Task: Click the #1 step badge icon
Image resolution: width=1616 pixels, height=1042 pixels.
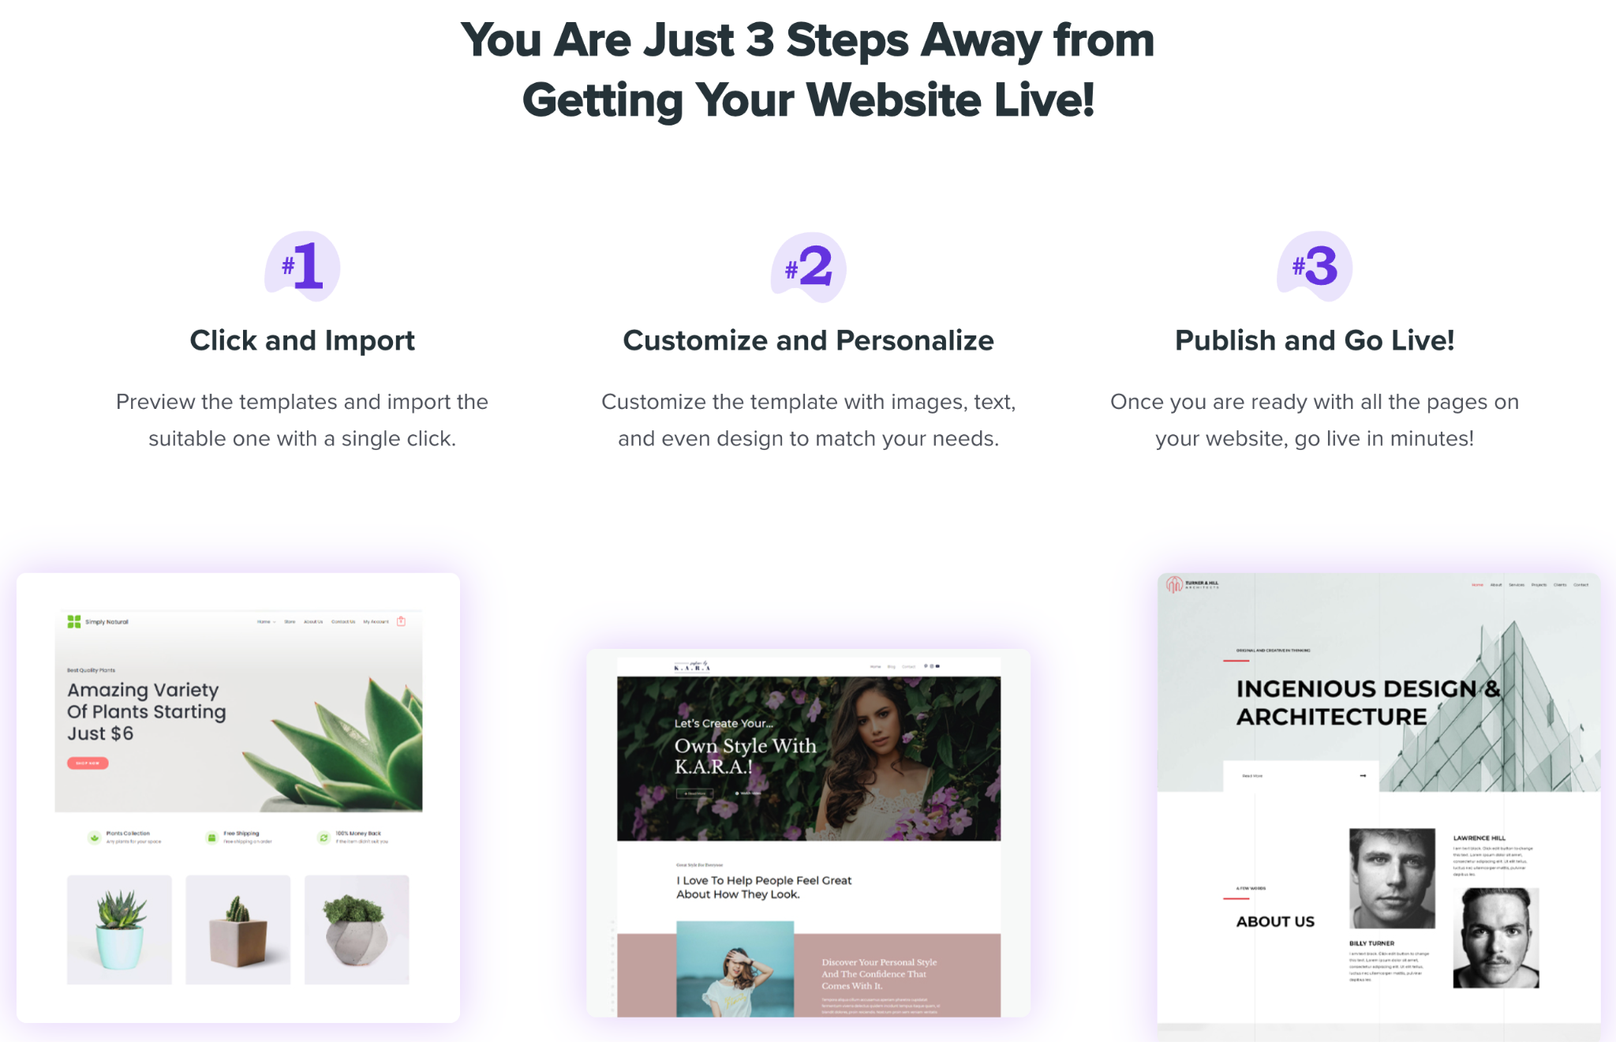Action: 302,267
